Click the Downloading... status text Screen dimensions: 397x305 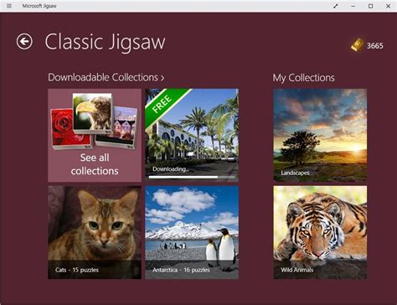click(171, 169)
